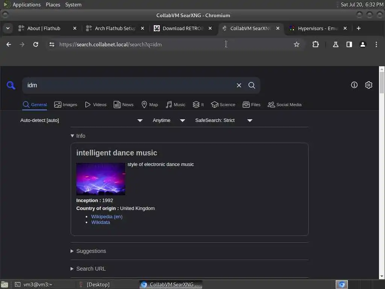This screenshot has height=289, width=385.
Task: Close the Download RETRO tab
Action: tap(210, 28)
